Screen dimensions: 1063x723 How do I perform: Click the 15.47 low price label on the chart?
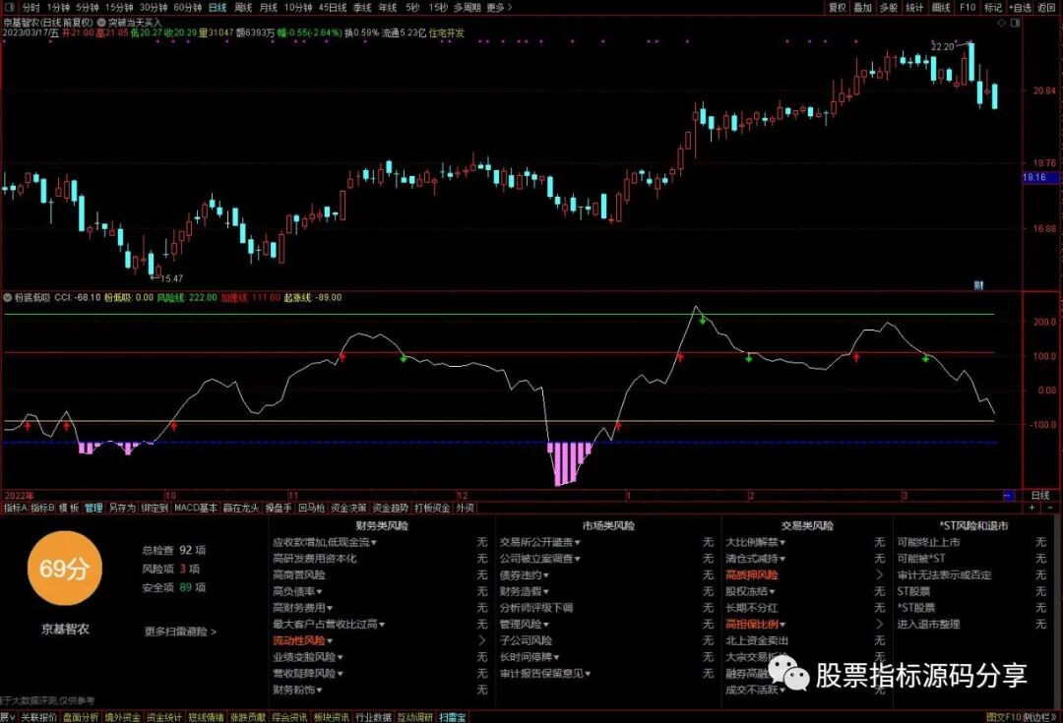pos(171,278)
